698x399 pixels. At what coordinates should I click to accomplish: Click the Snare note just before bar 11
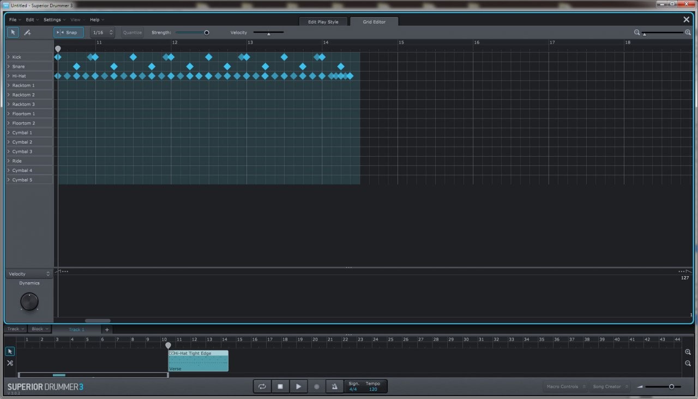(76, 67)
